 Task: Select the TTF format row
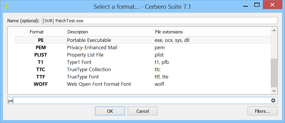click(143, 77)
